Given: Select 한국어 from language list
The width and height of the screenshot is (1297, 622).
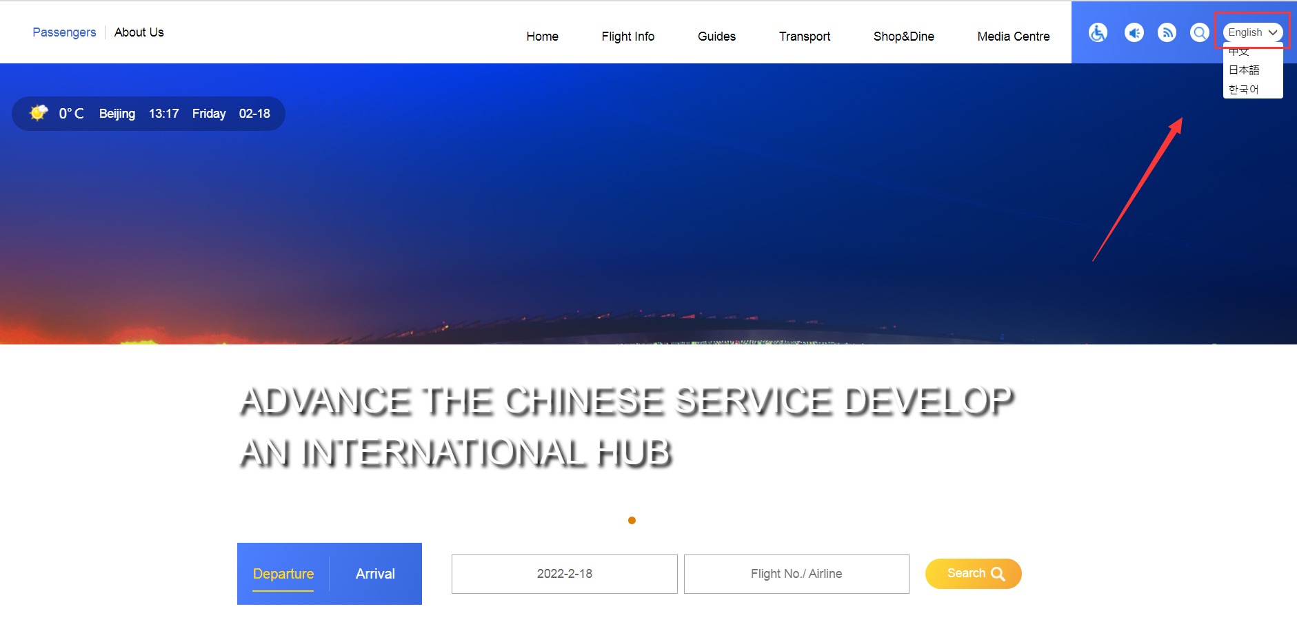Looking at the screenshot, I should tap(1244, 90).
